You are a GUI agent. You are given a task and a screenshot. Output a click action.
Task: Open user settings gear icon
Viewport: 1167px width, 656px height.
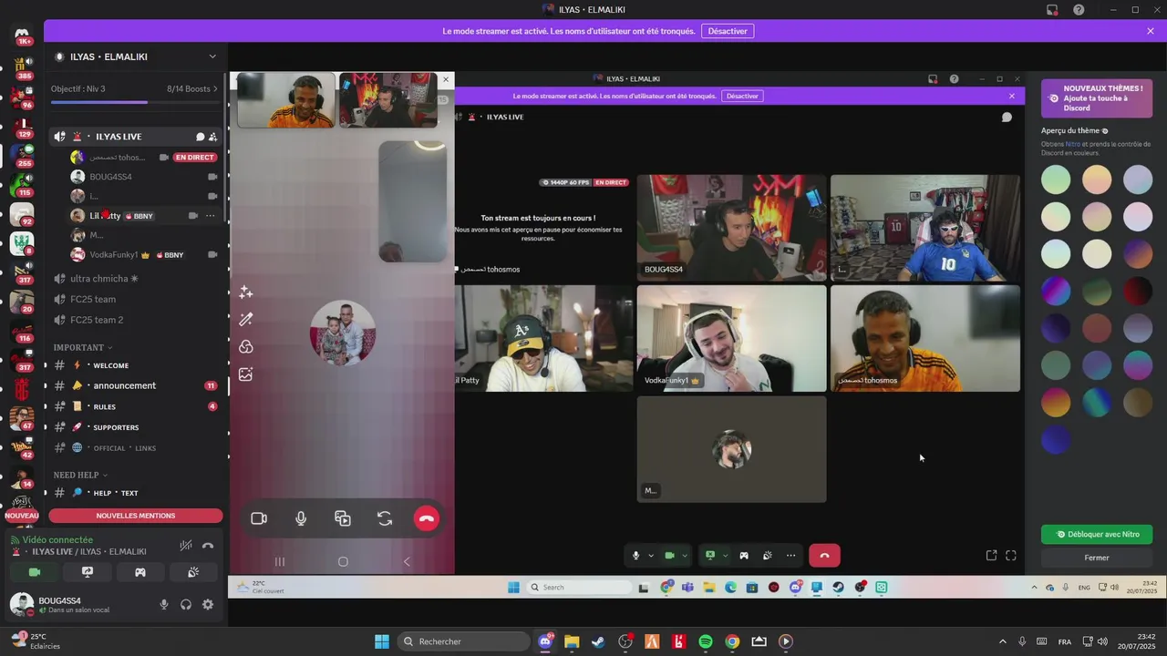pyautogui.click(x=208, y=604)
